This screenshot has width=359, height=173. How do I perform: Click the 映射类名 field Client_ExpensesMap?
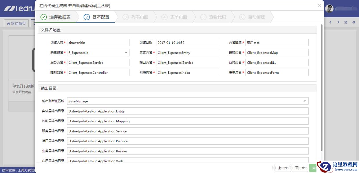click(x=277, y=53)
